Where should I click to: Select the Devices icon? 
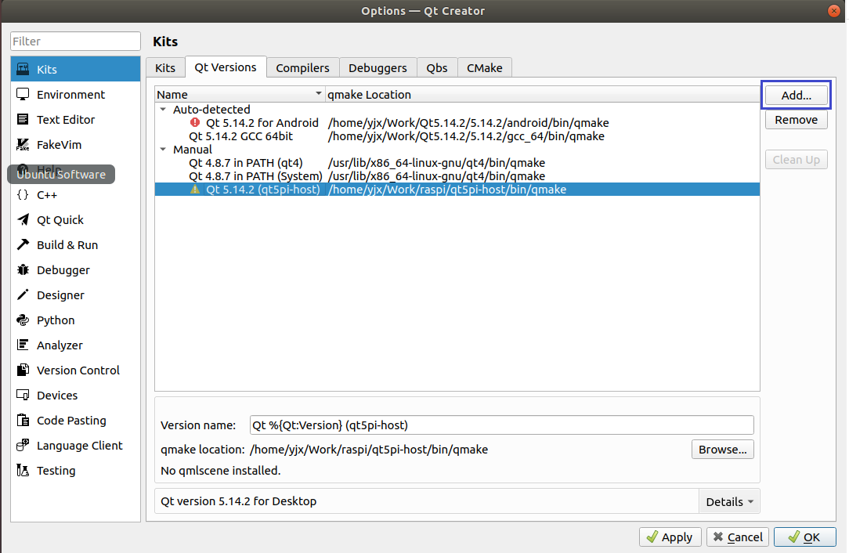(x=23, y=395)
